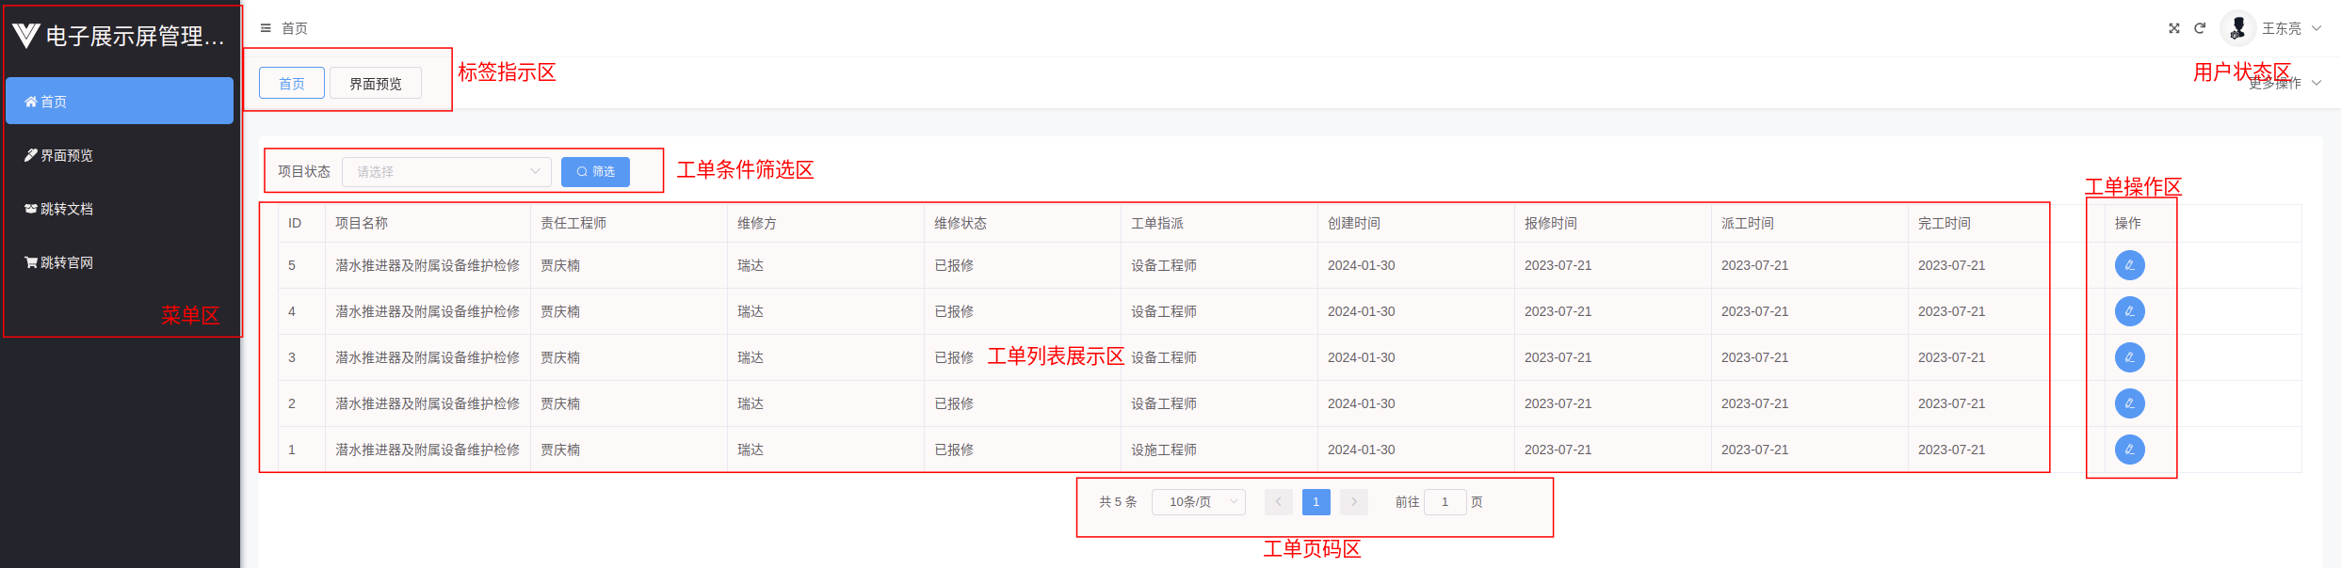Click the edit icon for row ID 4
The width and height of the screenshot is (2341, 568).
pos(2129,311)
